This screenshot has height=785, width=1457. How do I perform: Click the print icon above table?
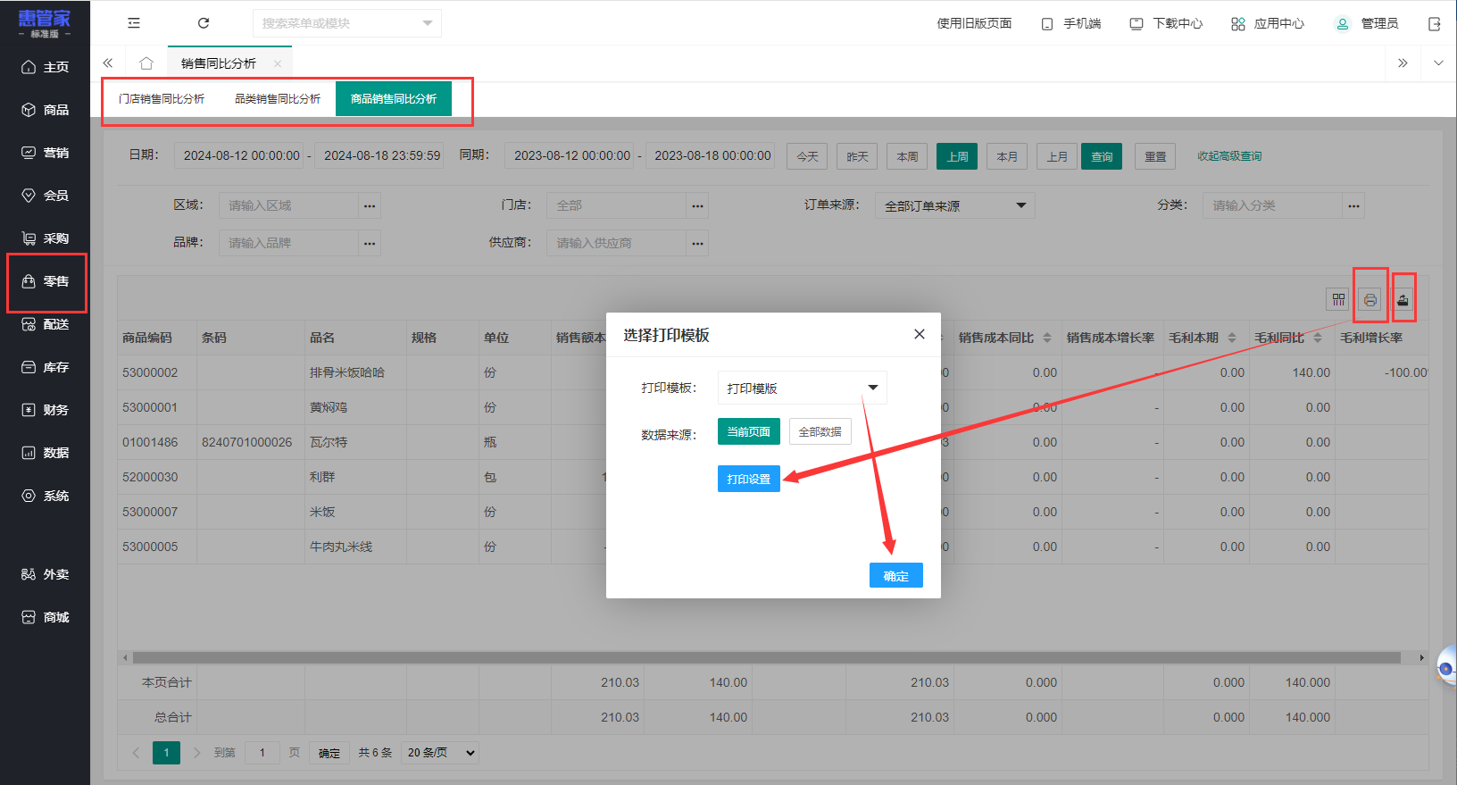tap(1370, 300)
